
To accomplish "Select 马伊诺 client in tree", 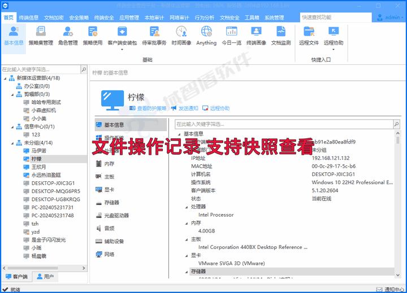I will [x=38, y=151].
